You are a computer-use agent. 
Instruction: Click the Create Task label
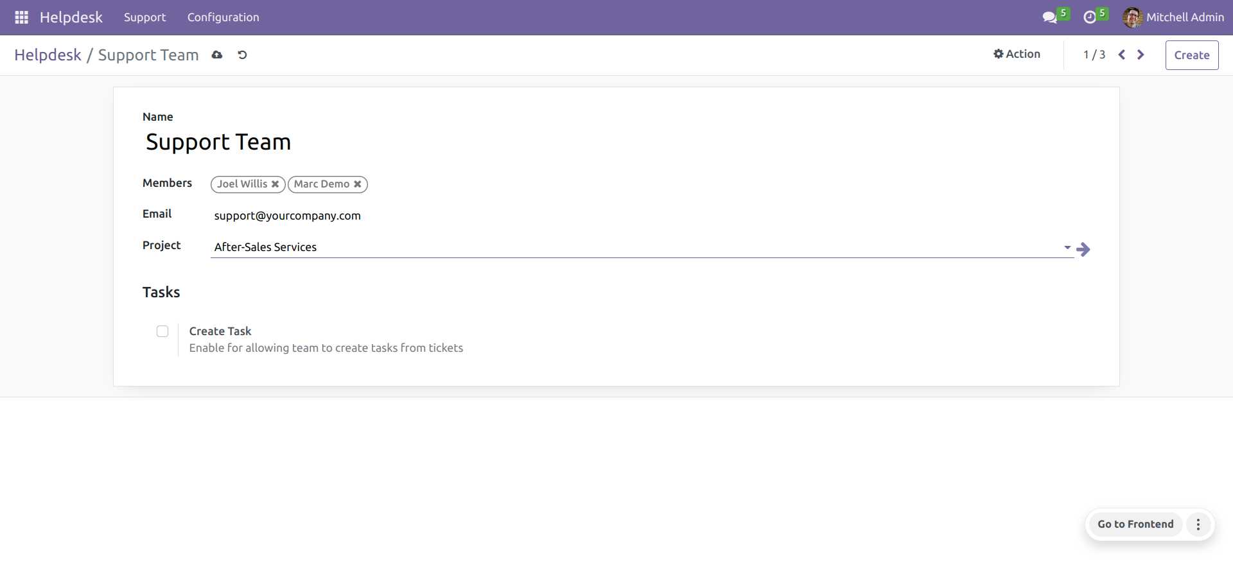[x=220, y=331]
